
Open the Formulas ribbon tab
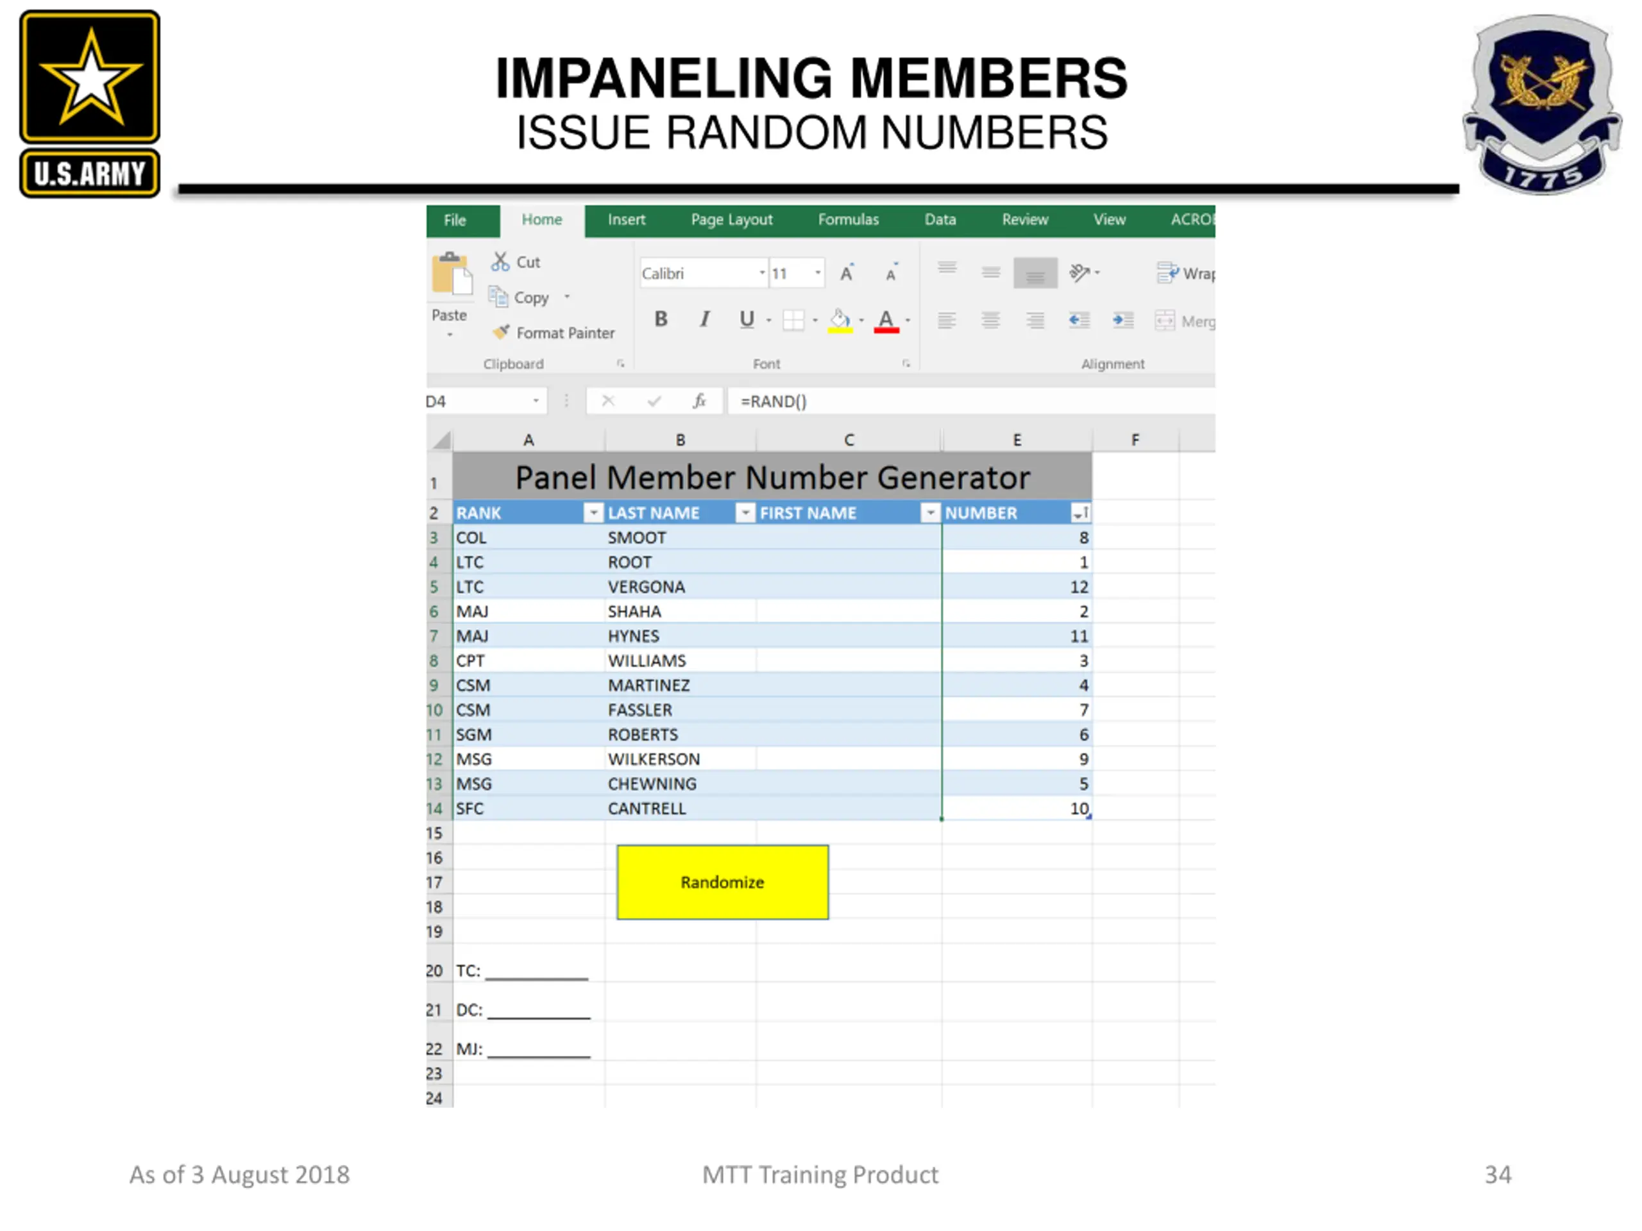848,220
